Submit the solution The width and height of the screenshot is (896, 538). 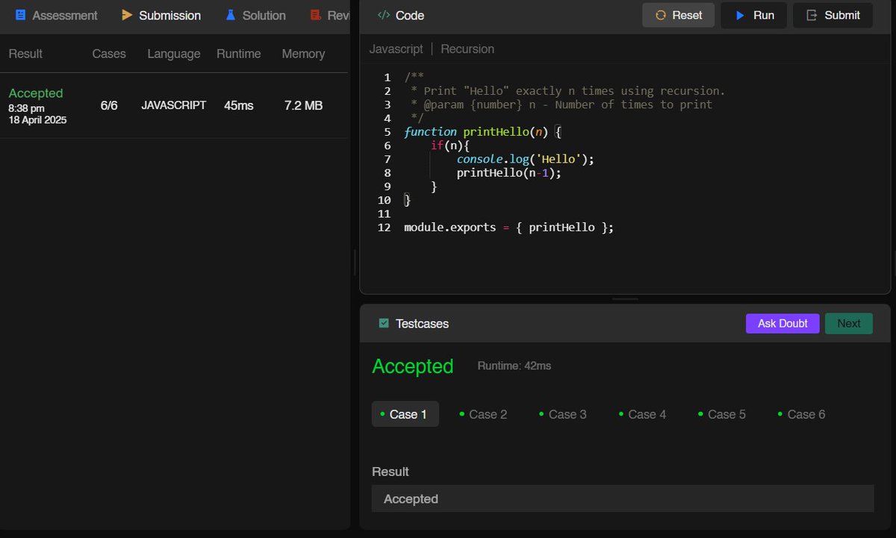[x=833, y=15]
